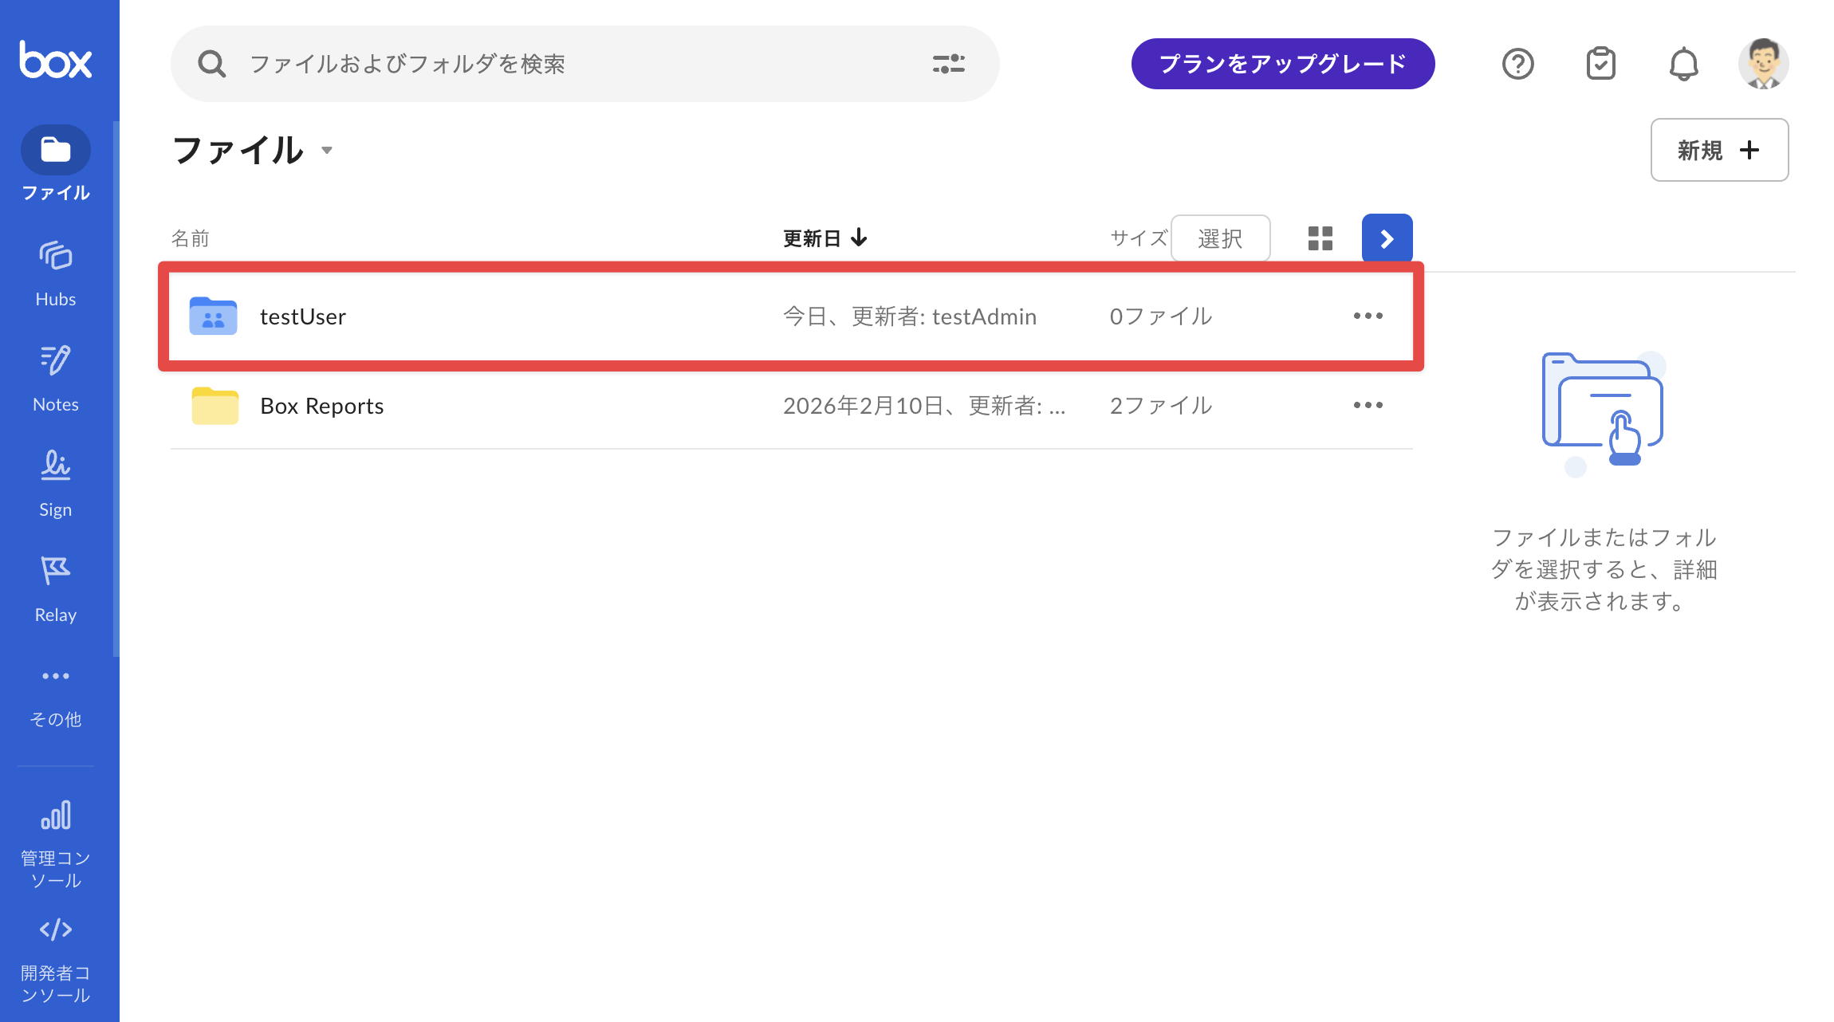
Task: Open Hubs from the sidebar
Action: coord(56,273)
